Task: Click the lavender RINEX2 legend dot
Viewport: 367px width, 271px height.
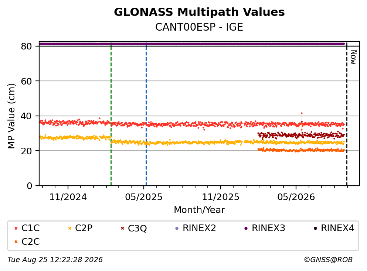Action: coord(177,229)
